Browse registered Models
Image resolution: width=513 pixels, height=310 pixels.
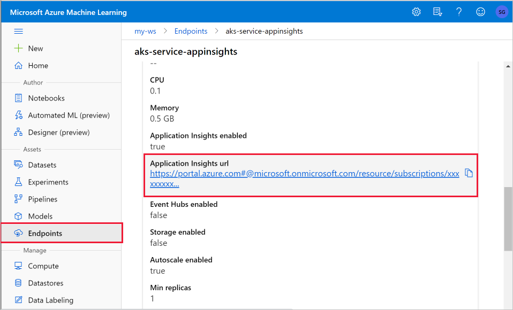tap(40, 216)
